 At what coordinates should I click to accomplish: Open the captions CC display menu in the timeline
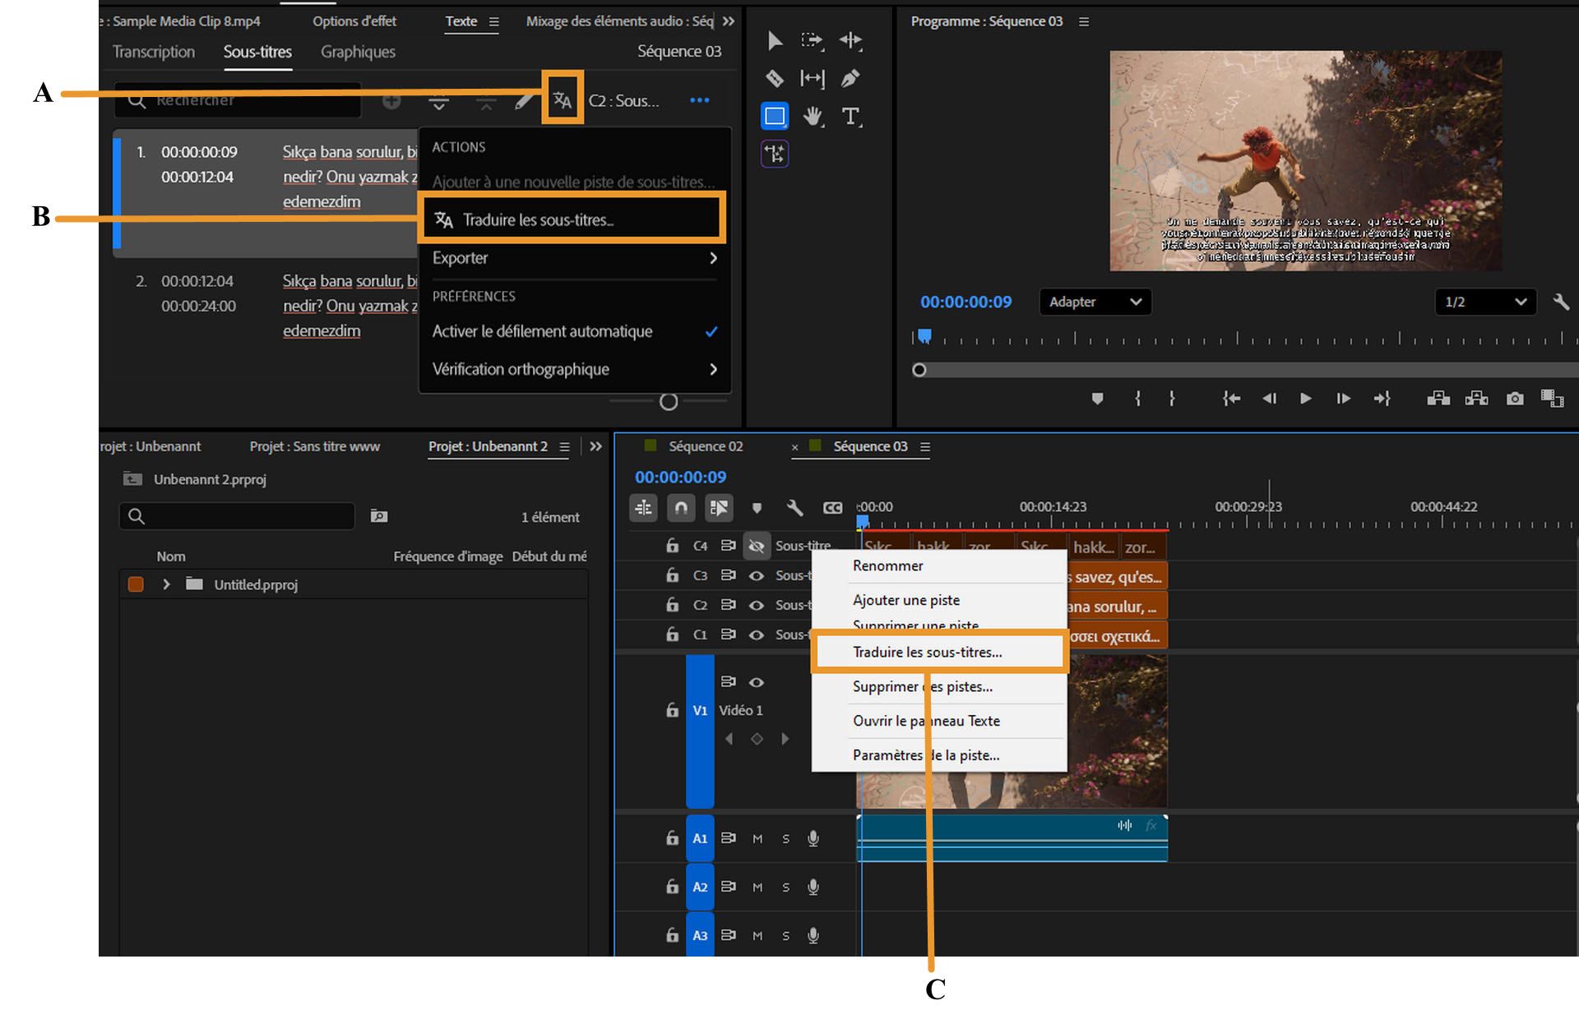click(833, 508)
